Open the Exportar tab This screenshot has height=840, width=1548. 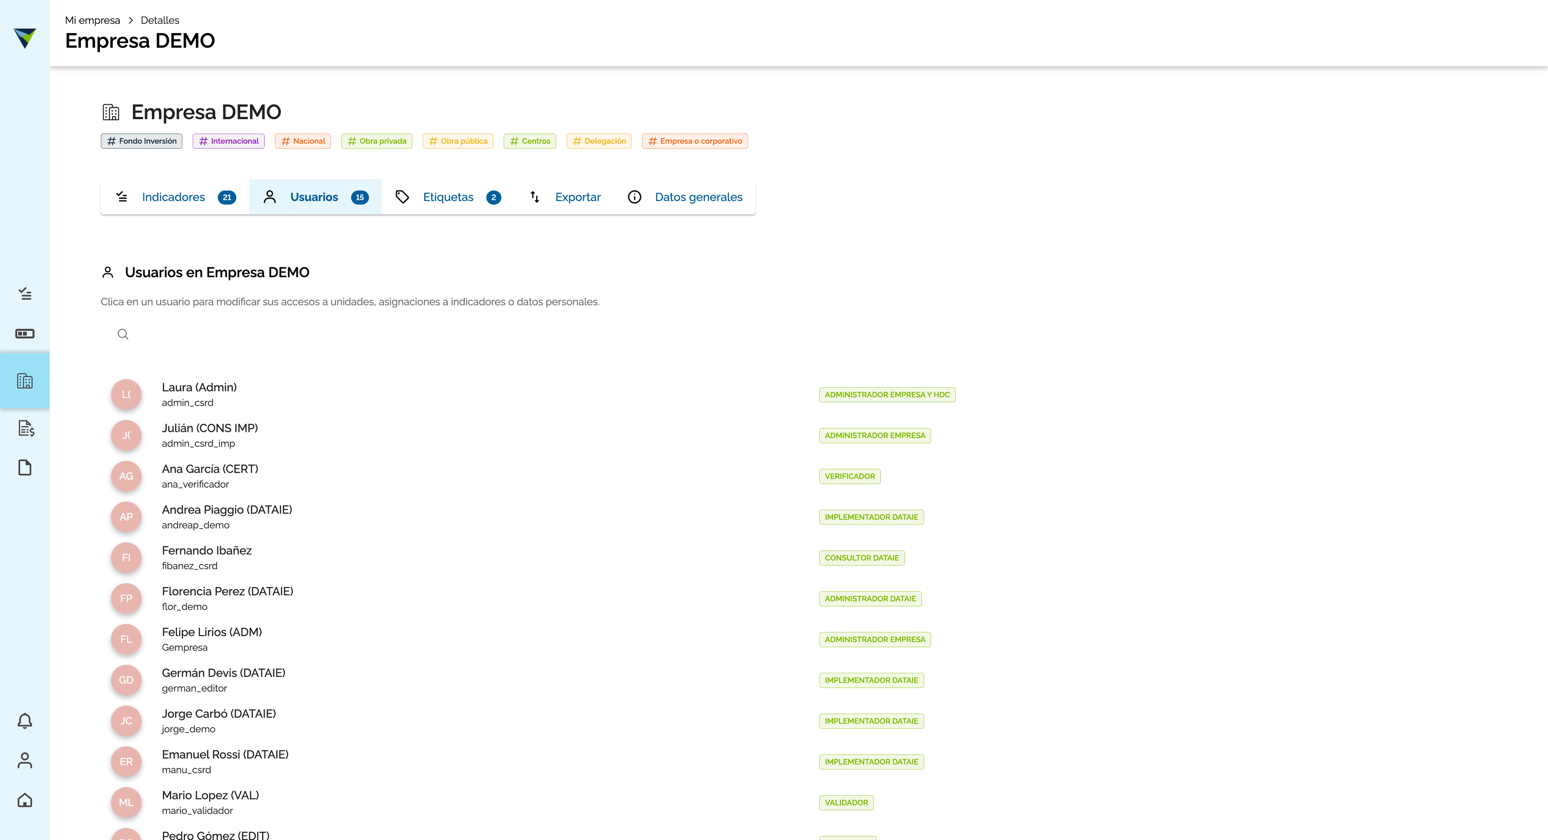point(565,197)
